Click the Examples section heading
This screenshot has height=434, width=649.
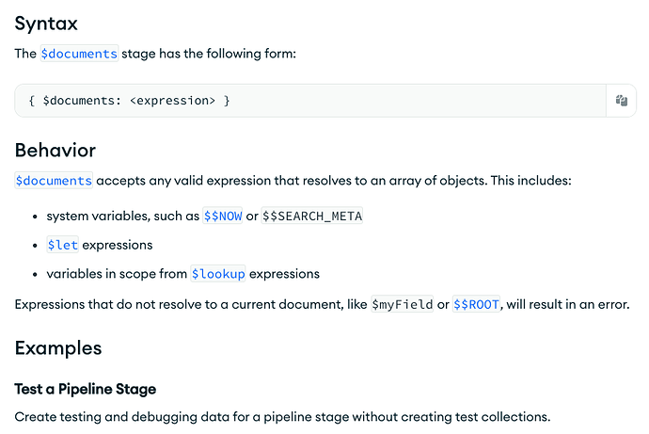[58, 347]
